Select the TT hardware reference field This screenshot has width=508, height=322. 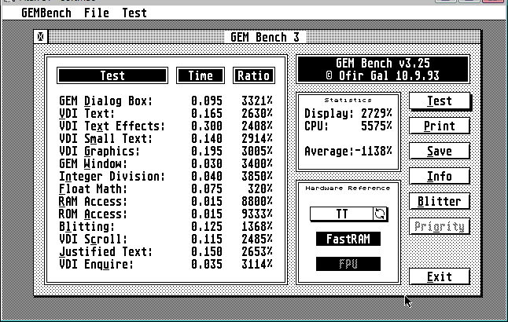[342, 214]
